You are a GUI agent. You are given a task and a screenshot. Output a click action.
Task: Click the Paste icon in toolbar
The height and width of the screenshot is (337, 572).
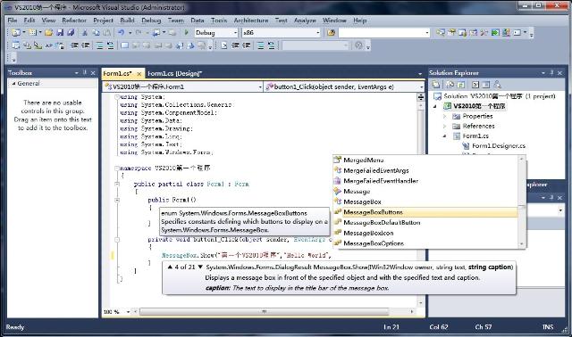click(x=106, y=33)
